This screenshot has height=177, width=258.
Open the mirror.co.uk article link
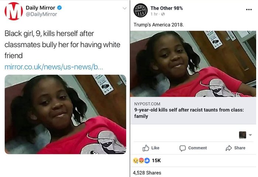tap(54, 67)
